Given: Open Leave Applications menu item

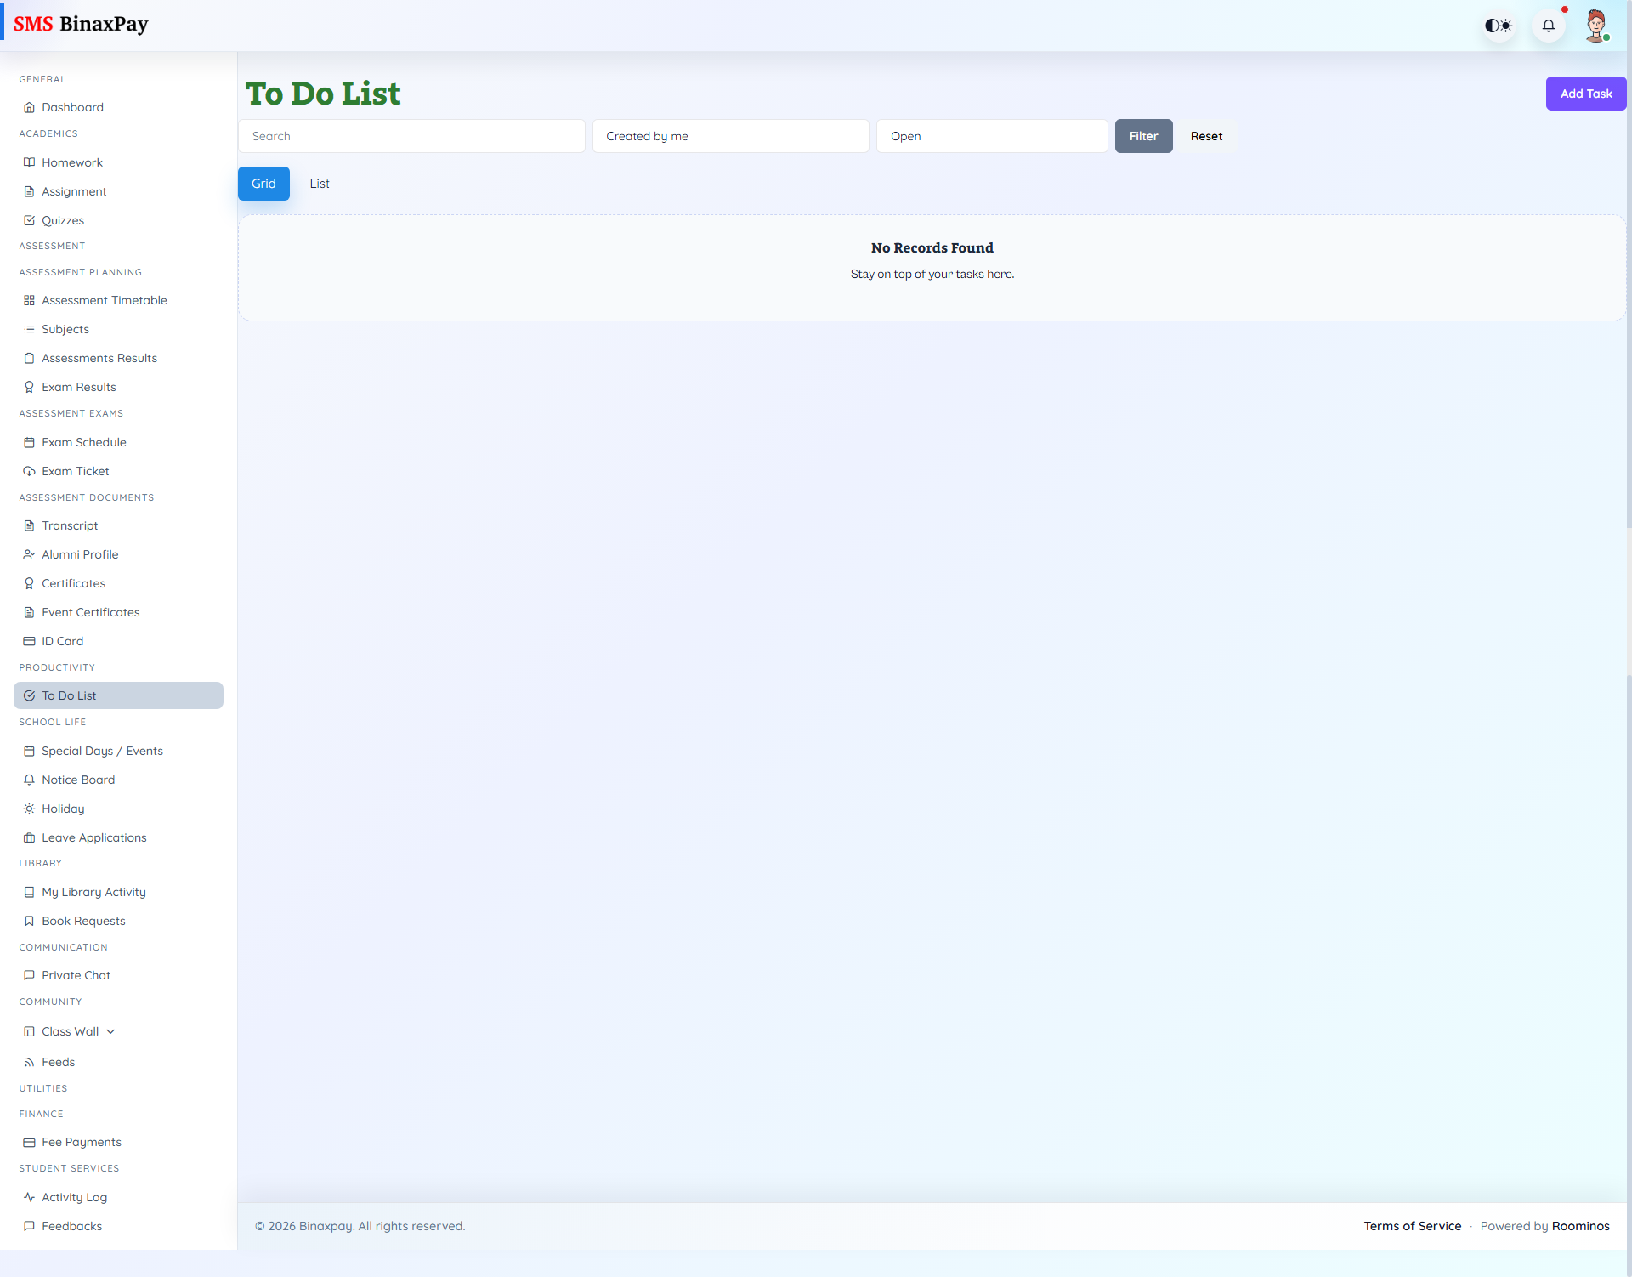Looking at the screenshot, I should [93, 837].
